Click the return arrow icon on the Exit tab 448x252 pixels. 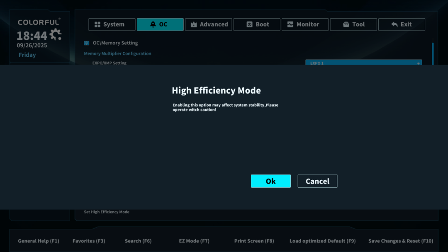coord(394,24)
